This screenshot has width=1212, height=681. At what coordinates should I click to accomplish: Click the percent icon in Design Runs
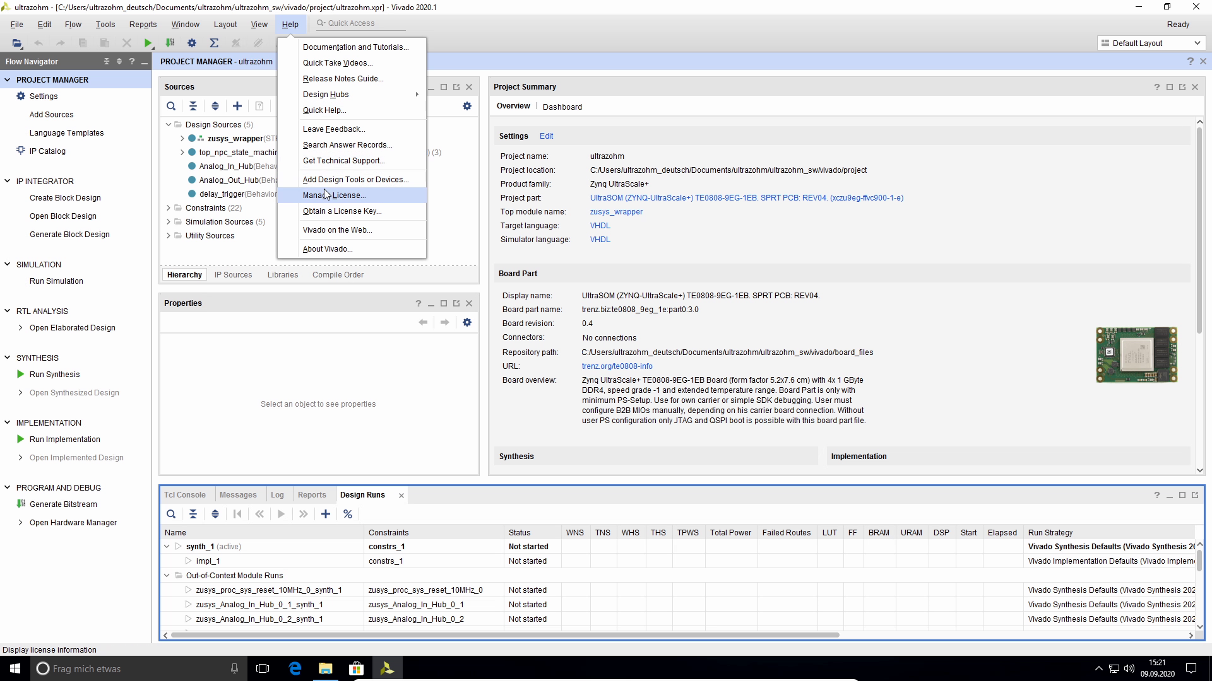click(348, 514)
